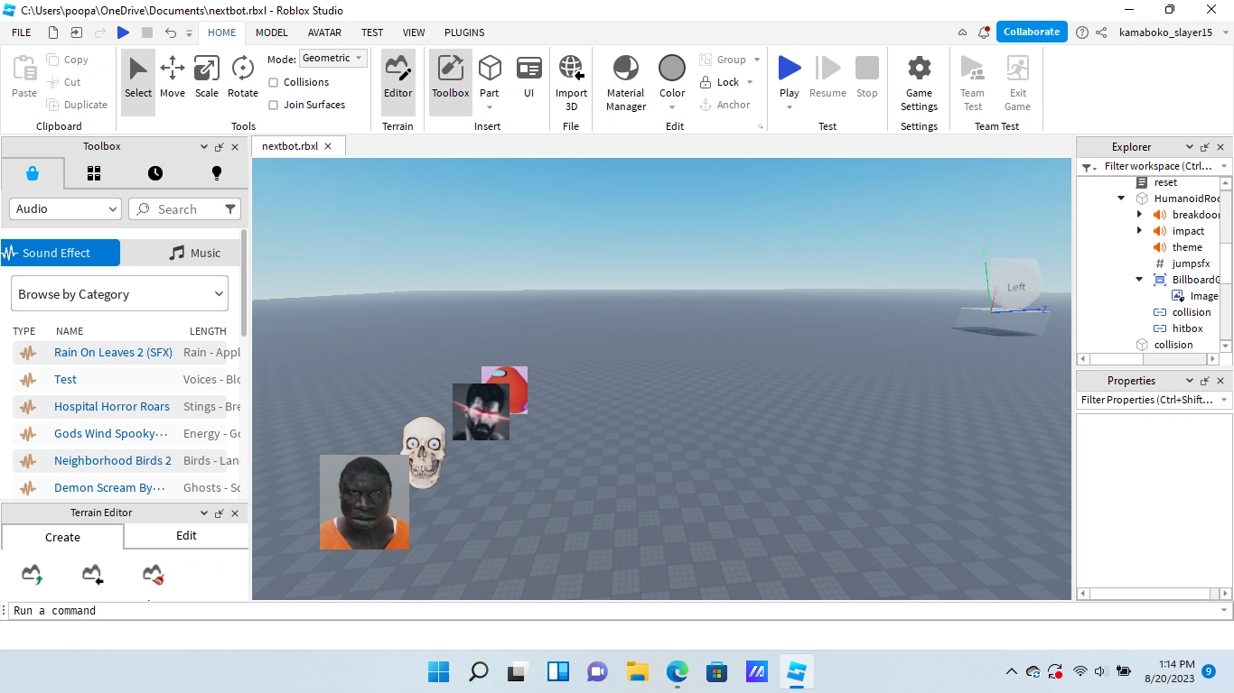Open the Color picker in Edit section
This screenshot has width=1234, height=693.
(671, 77)
